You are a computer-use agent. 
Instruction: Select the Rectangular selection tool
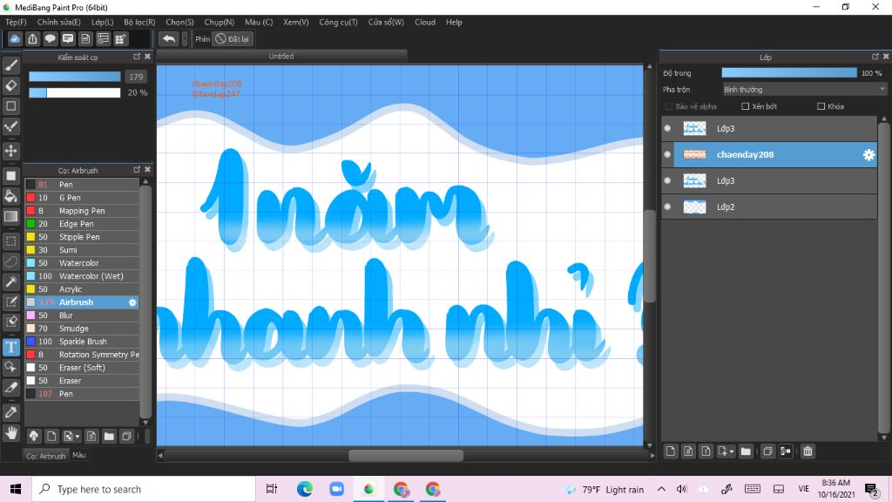click(10, 241)
